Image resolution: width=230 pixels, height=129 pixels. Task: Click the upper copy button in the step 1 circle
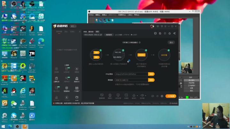[x=96, y=52]
